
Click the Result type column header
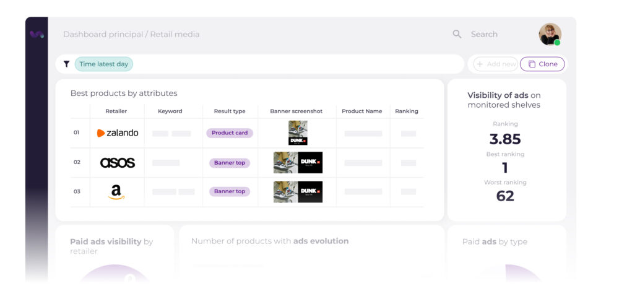point(230,111)
